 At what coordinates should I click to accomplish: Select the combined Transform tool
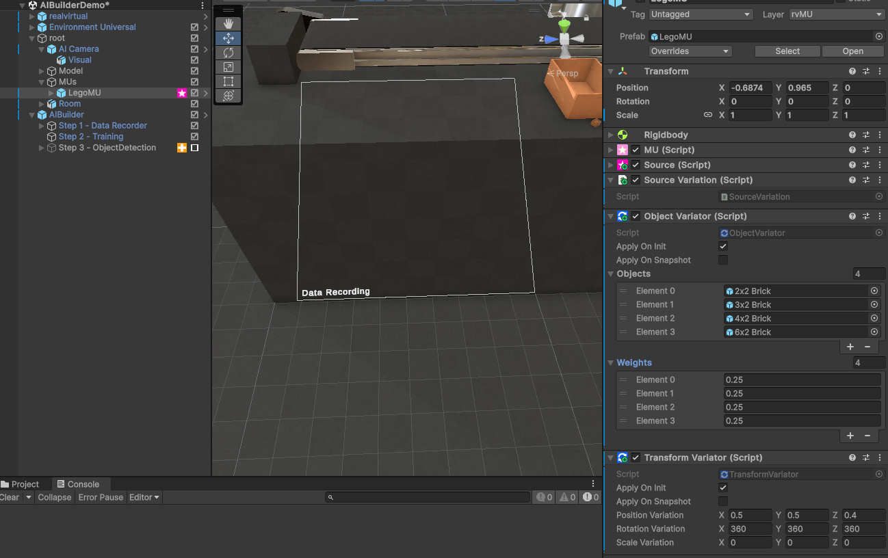click(228, 96)
